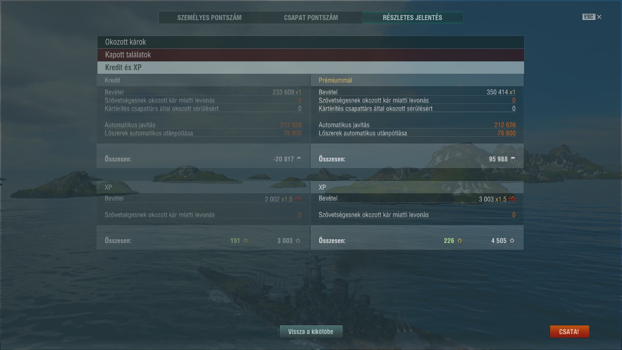Collapse the Kredit és XP section
The image size is (622, 350).
310,67
